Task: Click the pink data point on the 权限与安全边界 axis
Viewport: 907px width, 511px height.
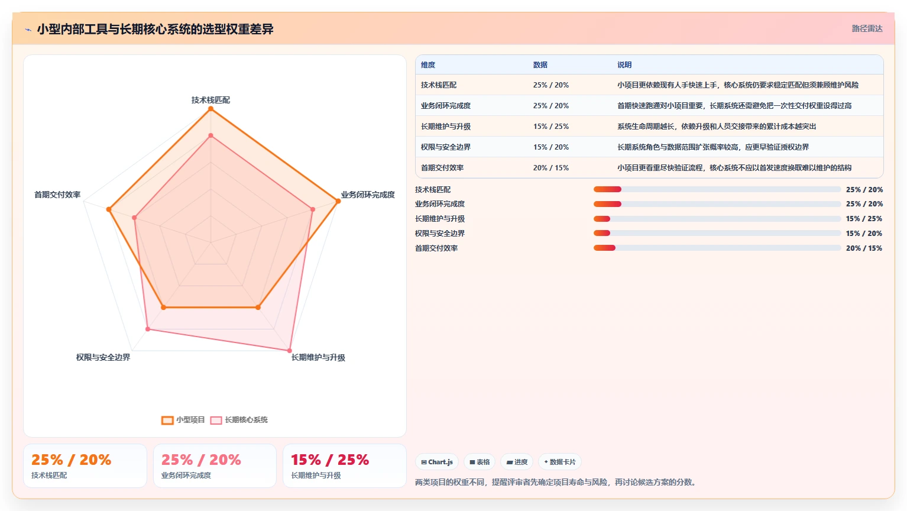Action: tap(148, 329)
